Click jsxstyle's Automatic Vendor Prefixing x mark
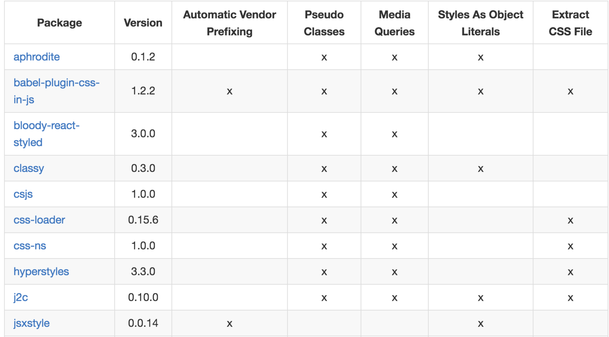 coord(230,324)
